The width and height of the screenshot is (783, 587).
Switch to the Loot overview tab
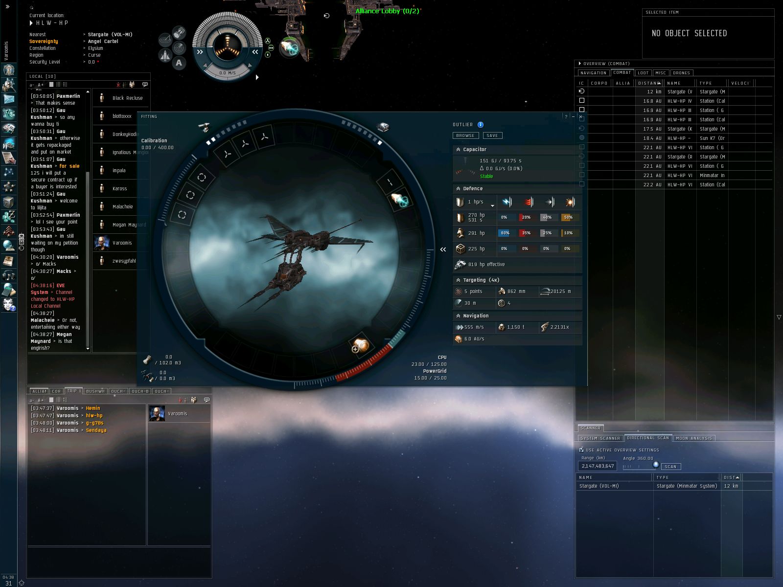[x=643, y=73]
